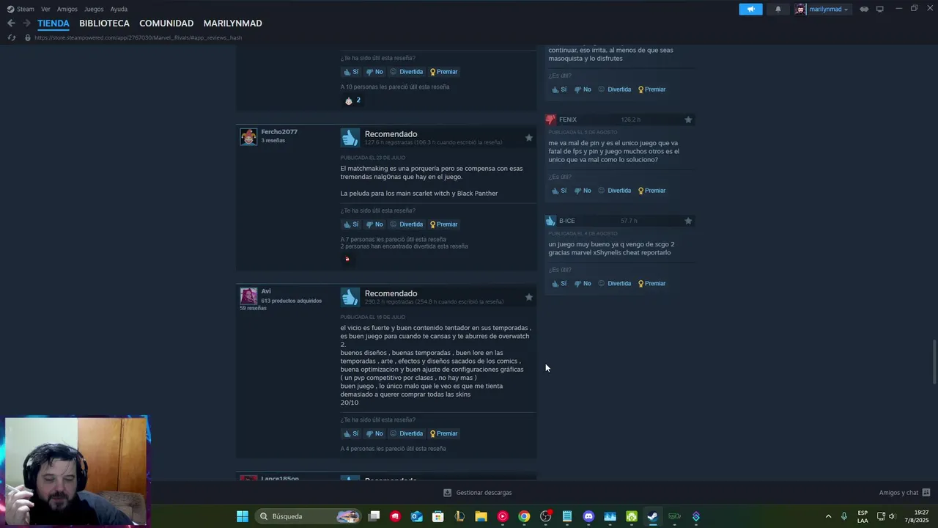Switch to the COMUNIDAD tab
938x528 pixels.
coord(166,23)
